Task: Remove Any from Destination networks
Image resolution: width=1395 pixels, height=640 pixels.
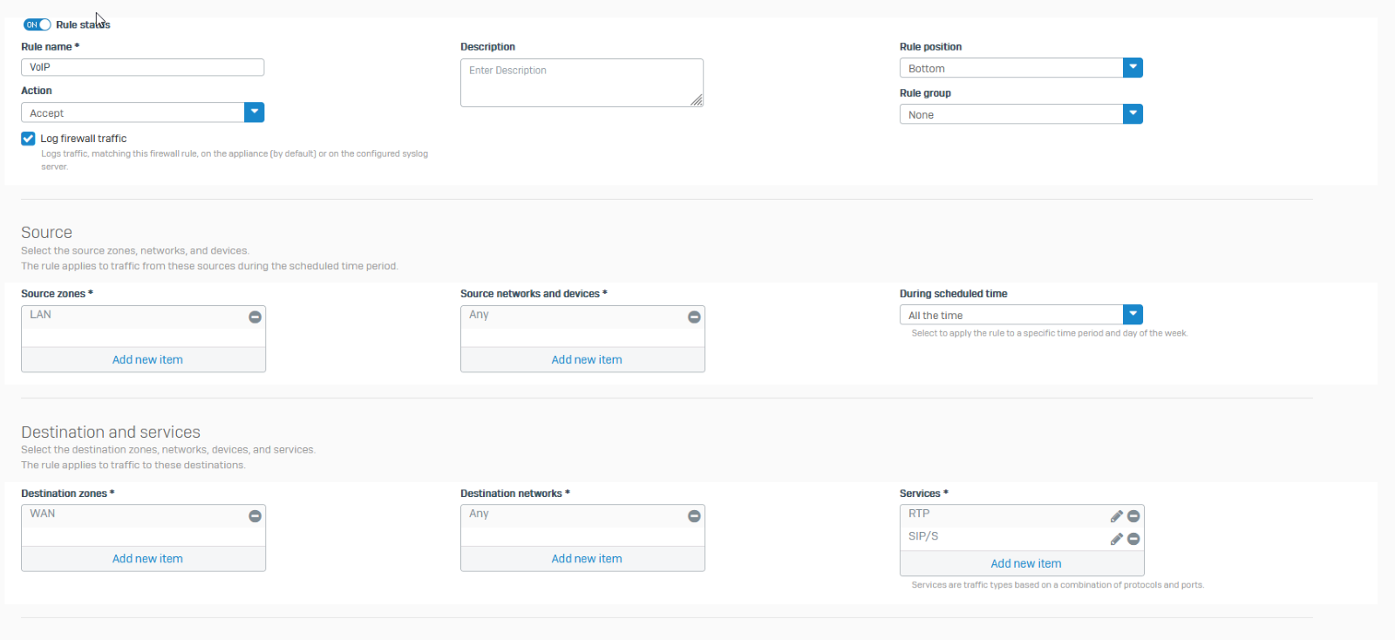Action: [694, 516]
